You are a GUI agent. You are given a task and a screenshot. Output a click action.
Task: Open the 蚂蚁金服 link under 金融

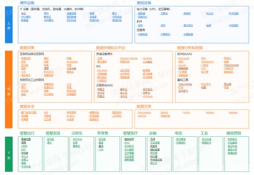pos(155,150)
